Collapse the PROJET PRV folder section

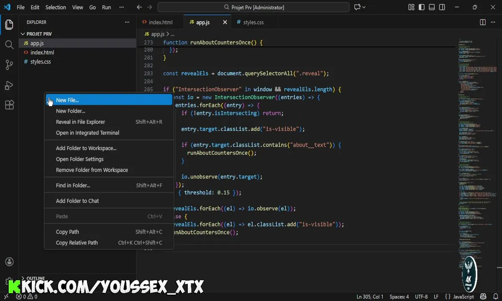(78, 34)
